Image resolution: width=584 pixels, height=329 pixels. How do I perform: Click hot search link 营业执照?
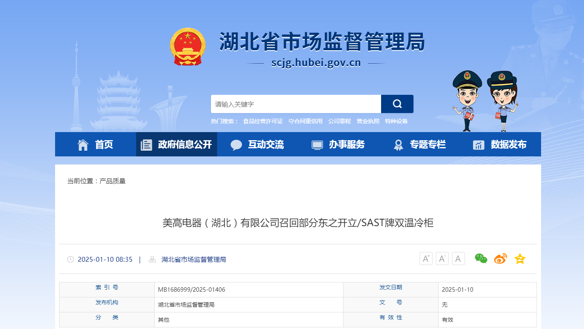[368, 121]
